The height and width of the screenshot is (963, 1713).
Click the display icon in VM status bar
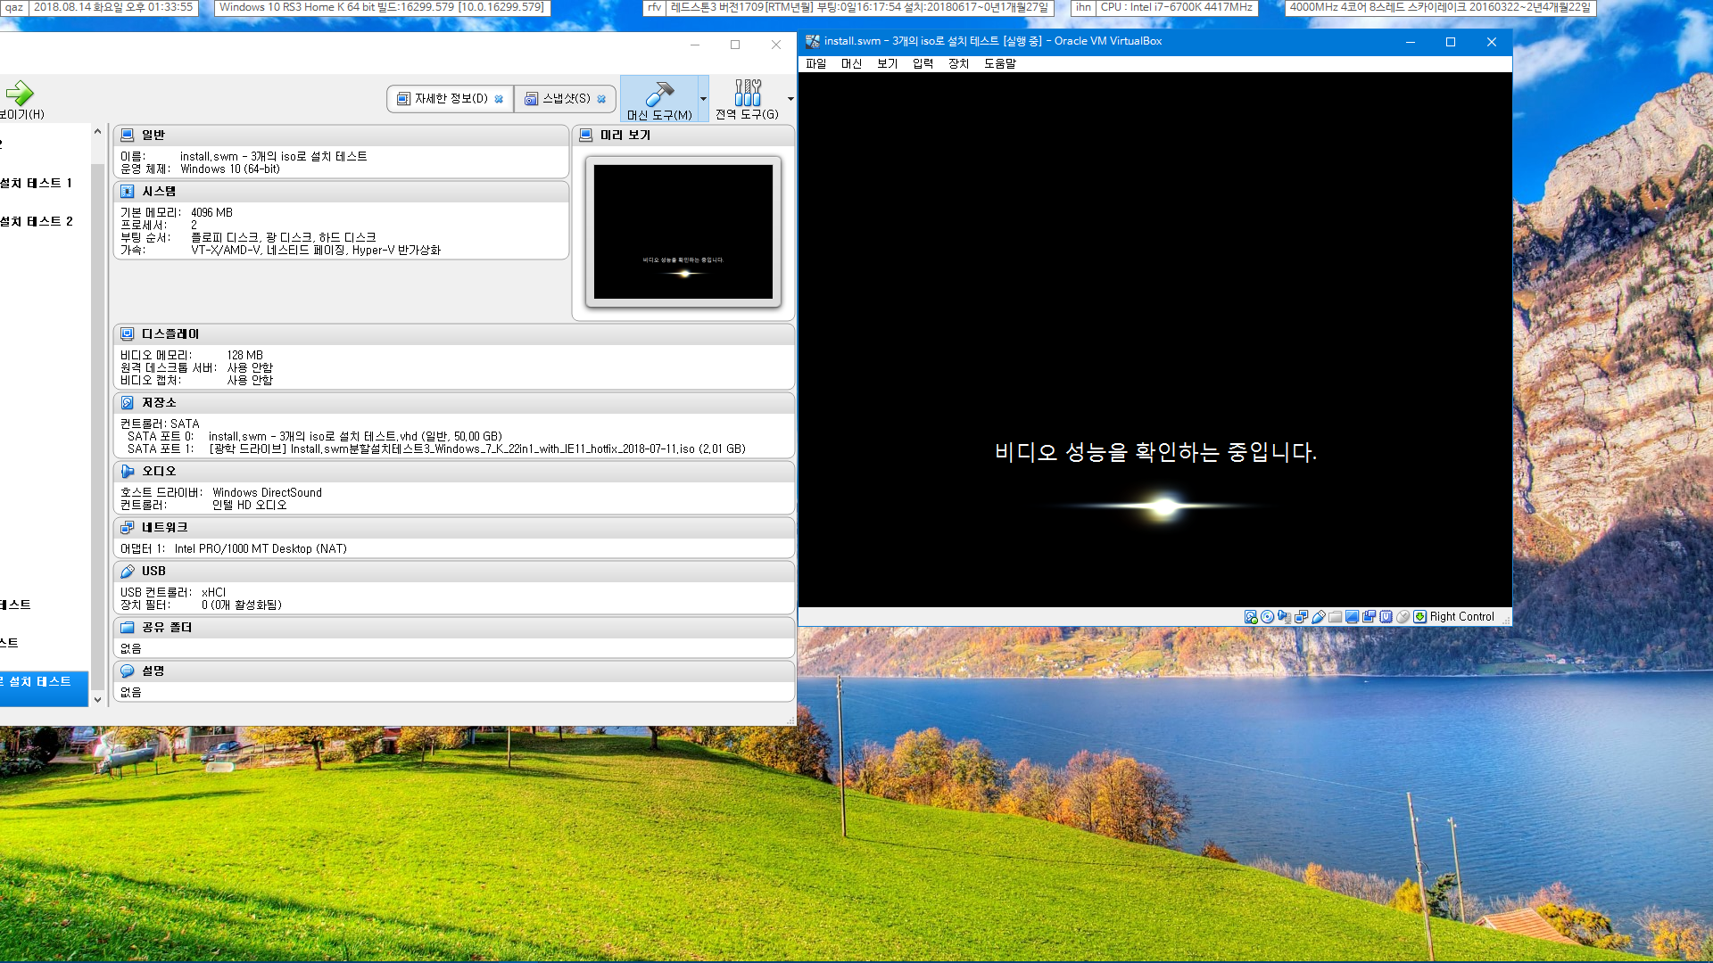coord(1352,616)
